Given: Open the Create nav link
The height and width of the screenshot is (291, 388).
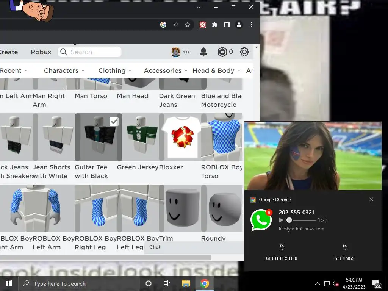Looking at the screenshot, I should coord(9,52).
